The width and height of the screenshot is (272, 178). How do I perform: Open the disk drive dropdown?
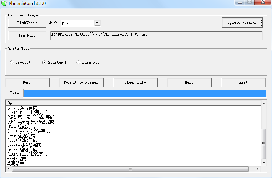click(97, 23)
